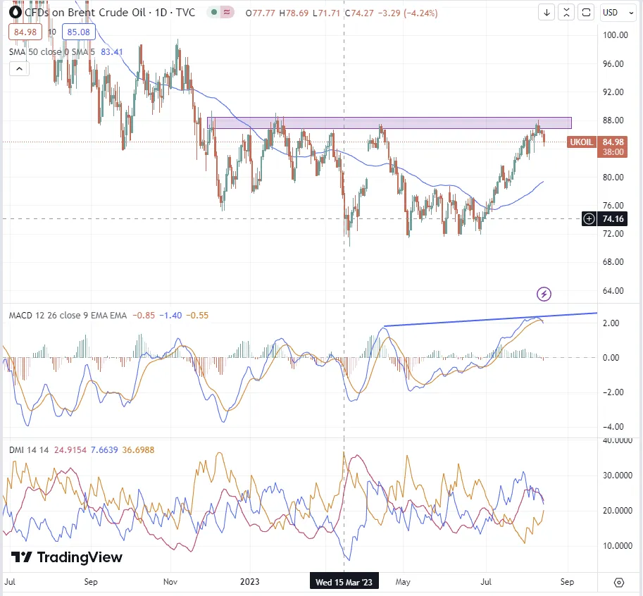The width and height of the screenshot is (643, 596).
Task: Click the UKOIL price tag label
Action: point(581,142)
